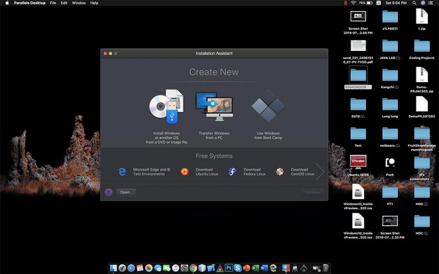Open the Apple menu
Viewport: 439px width, 274px height.
[7, 3]
